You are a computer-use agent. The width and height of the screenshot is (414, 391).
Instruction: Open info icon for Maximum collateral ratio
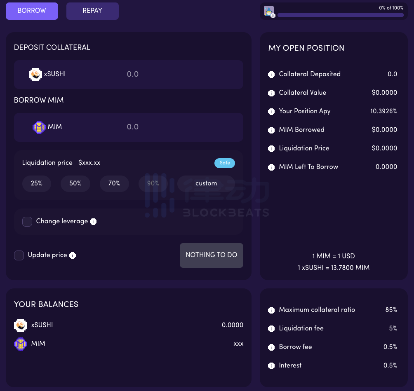pyautogui.click(x=271, y=310)
